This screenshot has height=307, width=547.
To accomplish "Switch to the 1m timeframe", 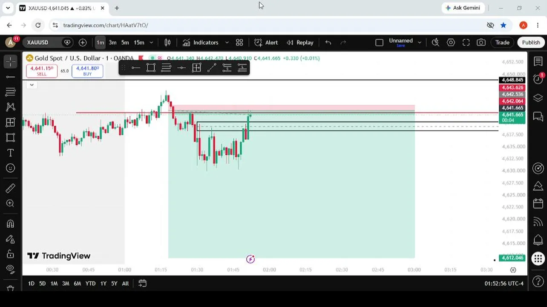I will (100, 42).
